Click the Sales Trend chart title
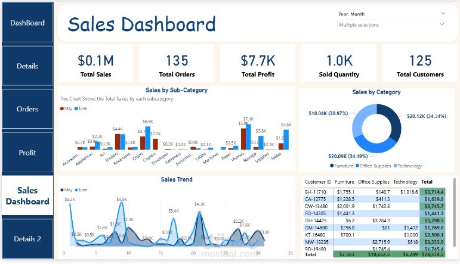 pos(177,179)
